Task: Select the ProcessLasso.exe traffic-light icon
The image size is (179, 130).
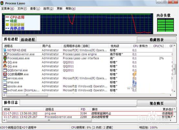Action: click(x=5, y=58)
